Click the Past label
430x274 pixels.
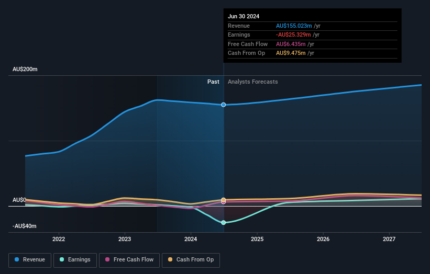213,82
